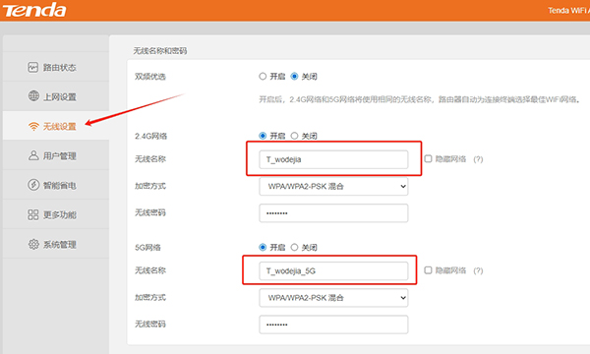Select 关闭 radio for 2.4G网络
This screenshot has height=354, width=590.
pyautogui.click(x=294, y=136)
